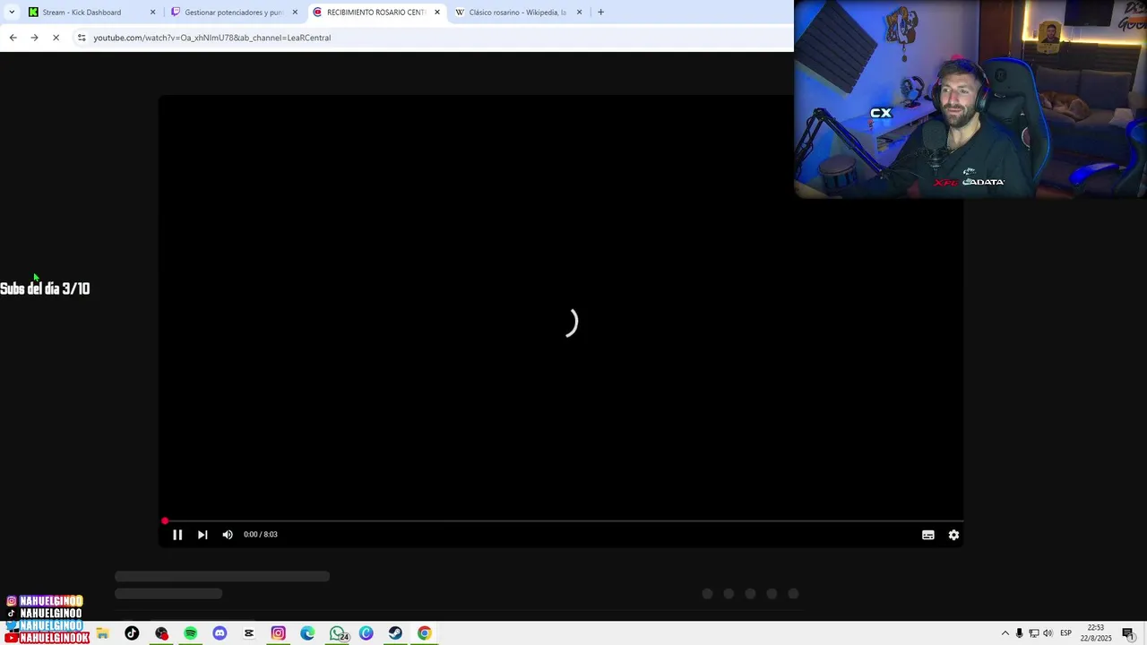
Task: Open Microsoft Edge from the taskbar
Action: (307, 633)
